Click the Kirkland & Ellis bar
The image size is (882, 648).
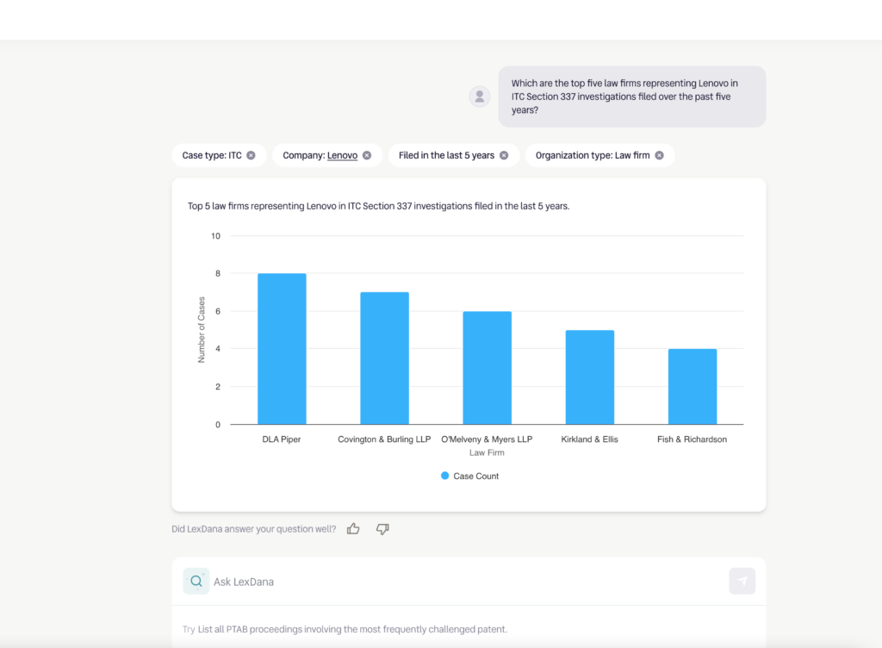590,377
